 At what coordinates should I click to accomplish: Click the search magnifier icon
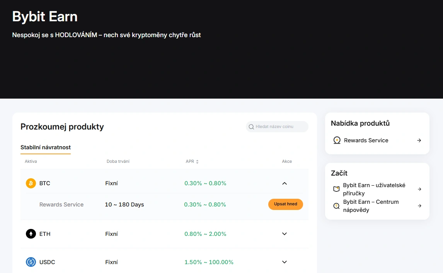(x=251, y=127)
